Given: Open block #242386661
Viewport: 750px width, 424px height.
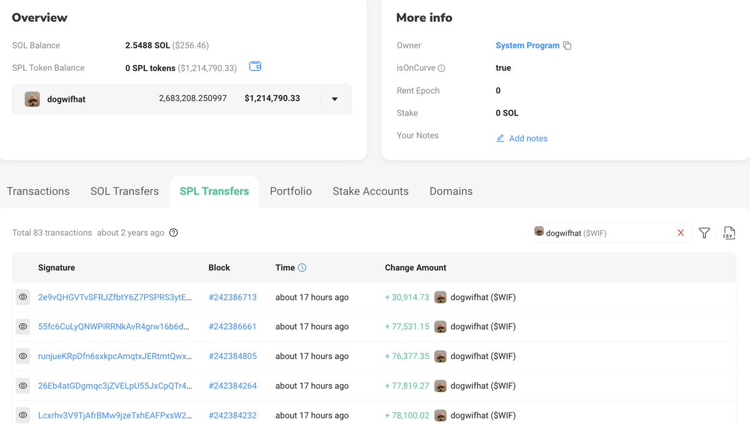Looking at the screenshot, I should pyautogui.click(x=232, y=327).
